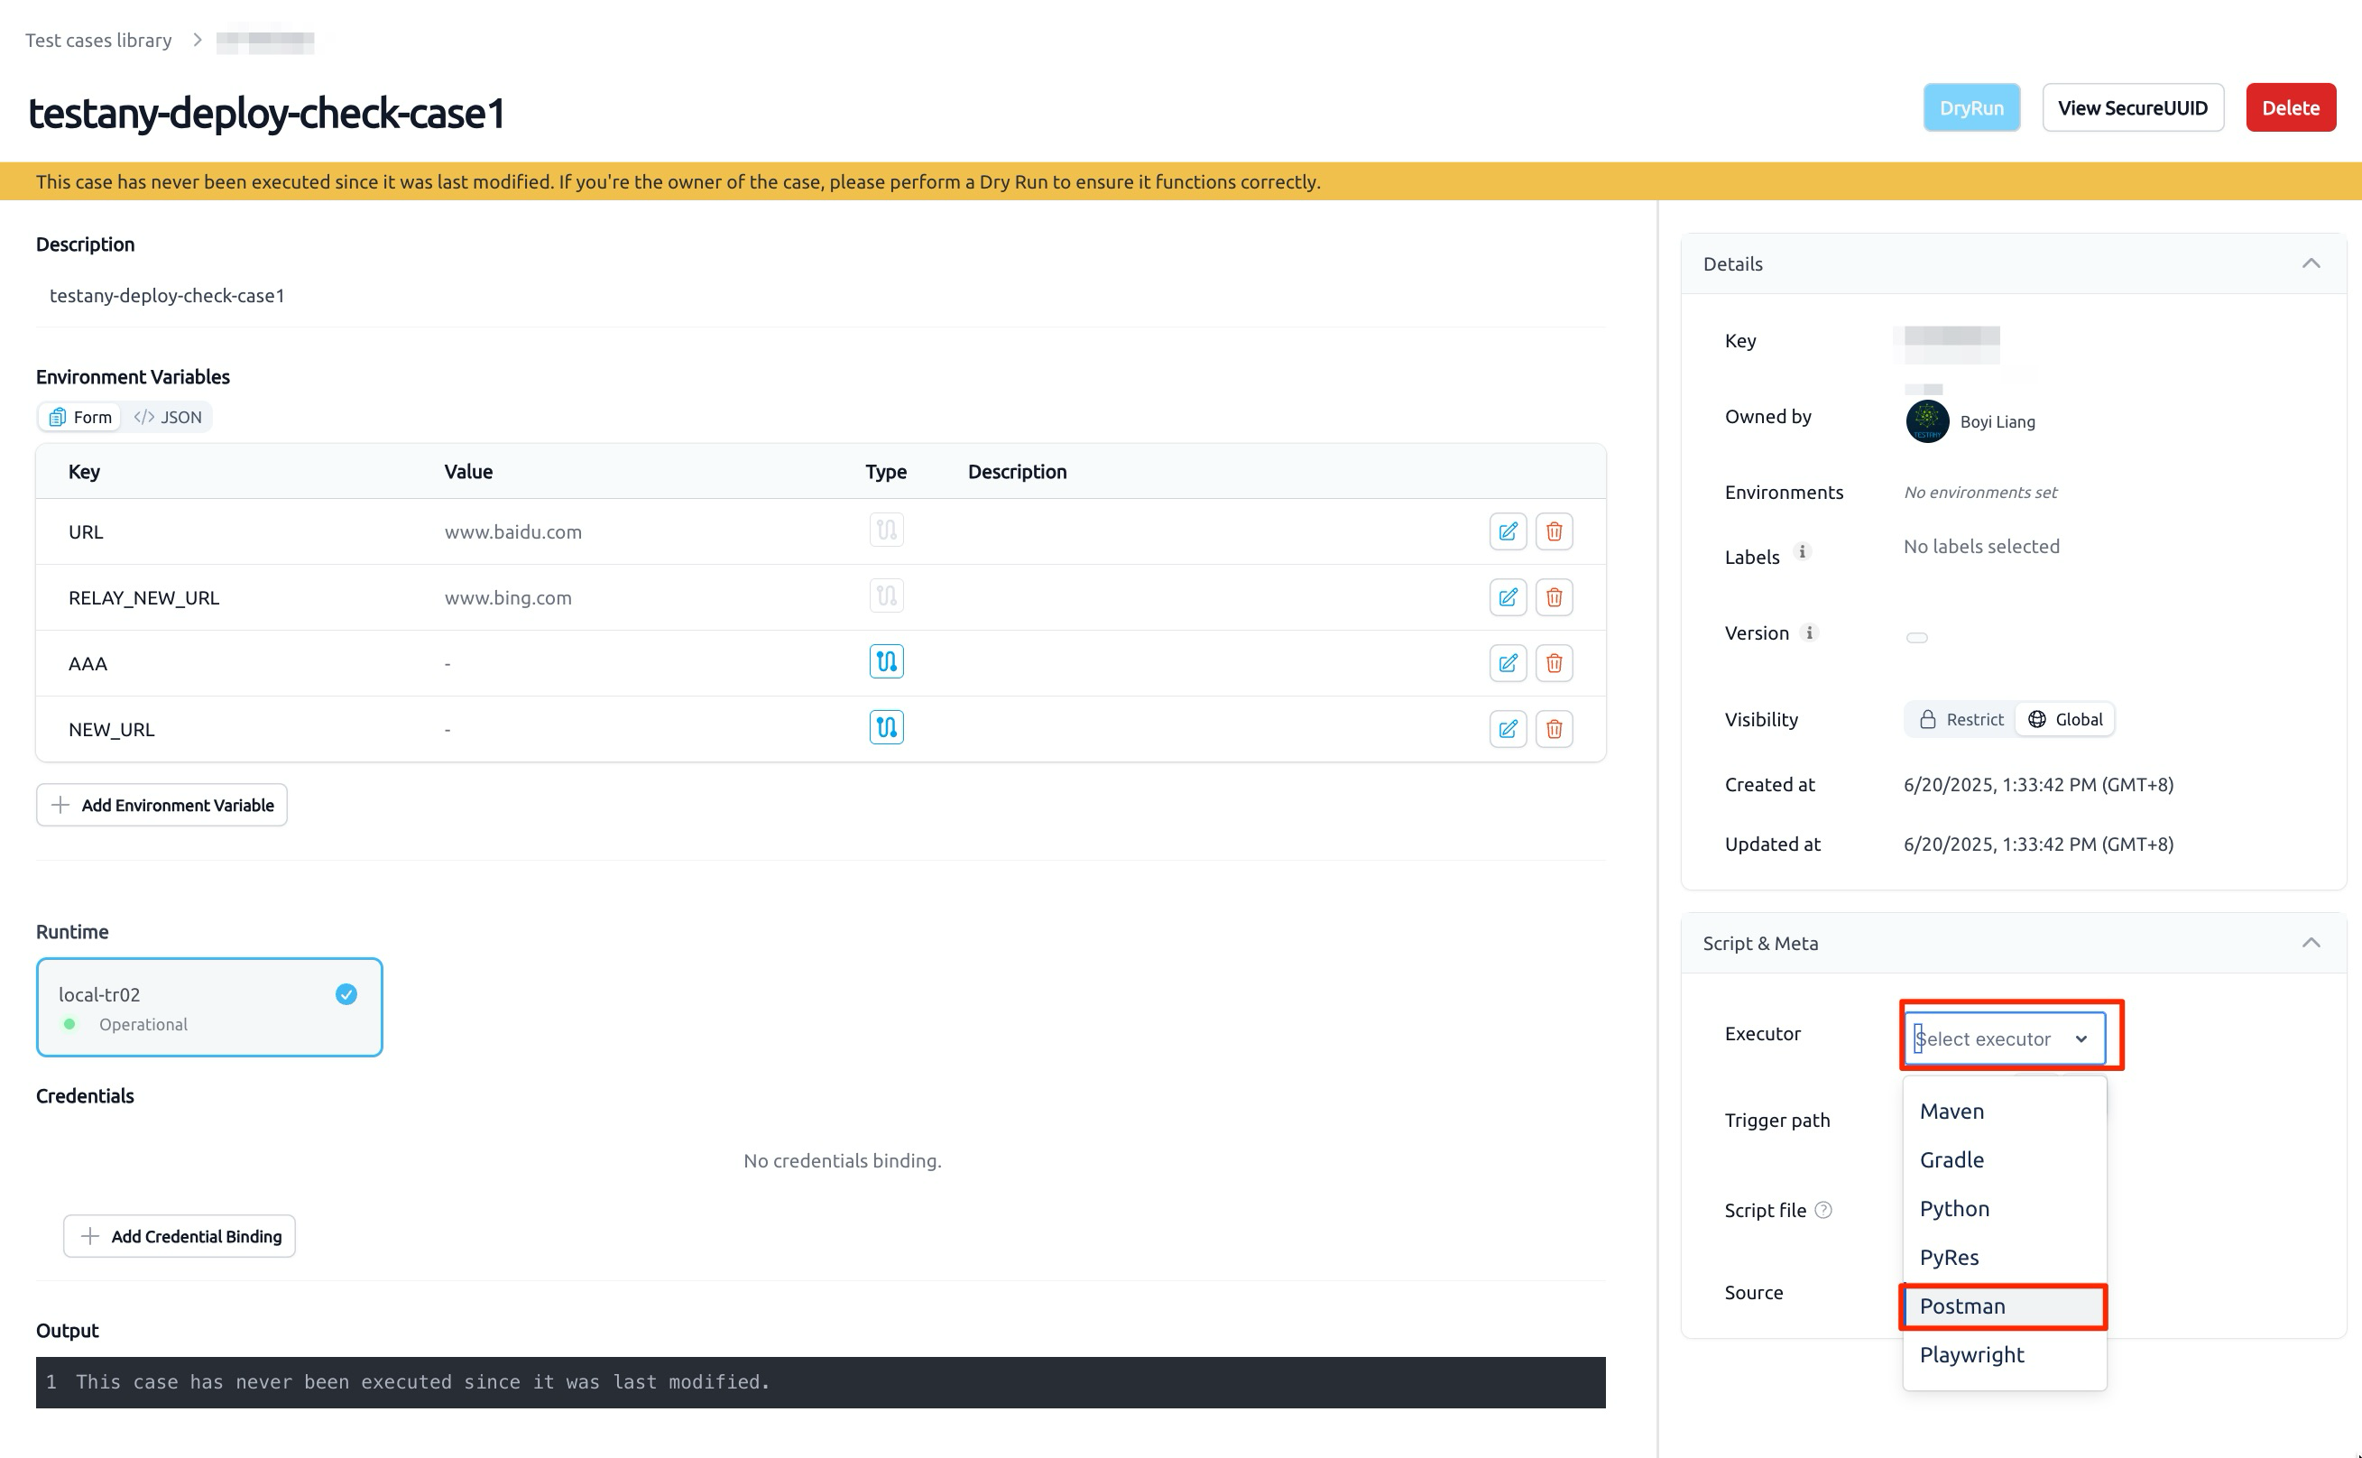The height and width of the screenshot is (1458, 2362).
Task: Collapse the Details panel
Action: pos(2311,263)
